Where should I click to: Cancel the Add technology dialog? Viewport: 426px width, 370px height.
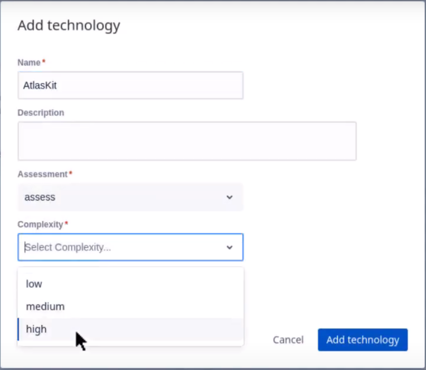click(x=288, y=340)
